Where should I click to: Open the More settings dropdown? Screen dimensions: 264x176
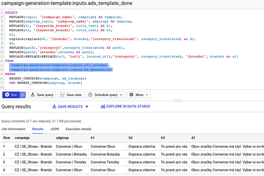click(x=139, y=95)
